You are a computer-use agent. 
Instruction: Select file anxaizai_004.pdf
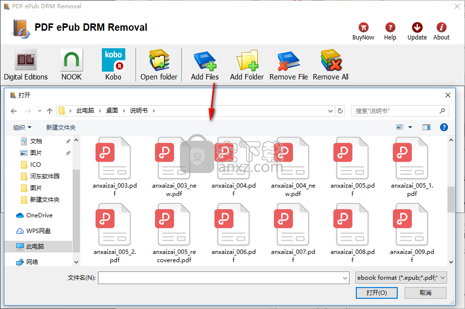pyautogui.click(x=233, y=167)
